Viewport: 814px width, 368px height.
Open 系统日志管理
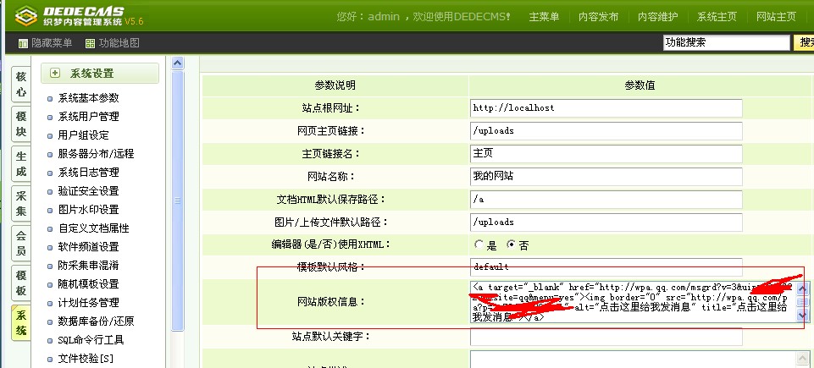coord(88,172)
